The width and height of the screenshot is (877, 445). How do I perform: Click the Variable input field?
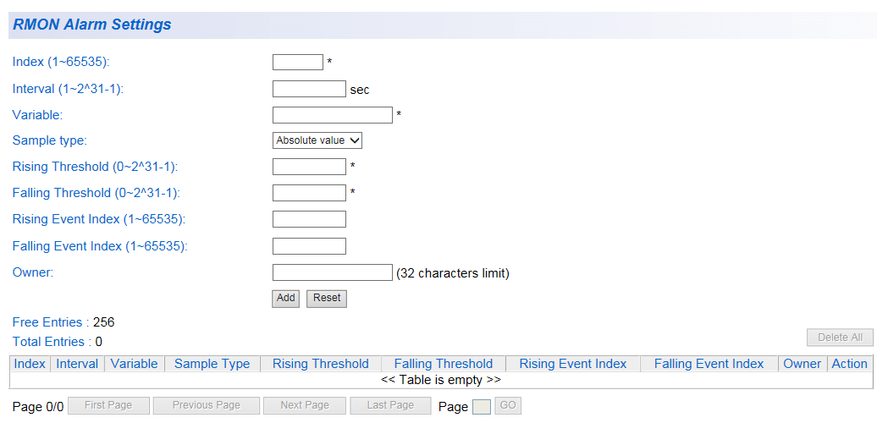pyautogui.click(x=332, y=115)
